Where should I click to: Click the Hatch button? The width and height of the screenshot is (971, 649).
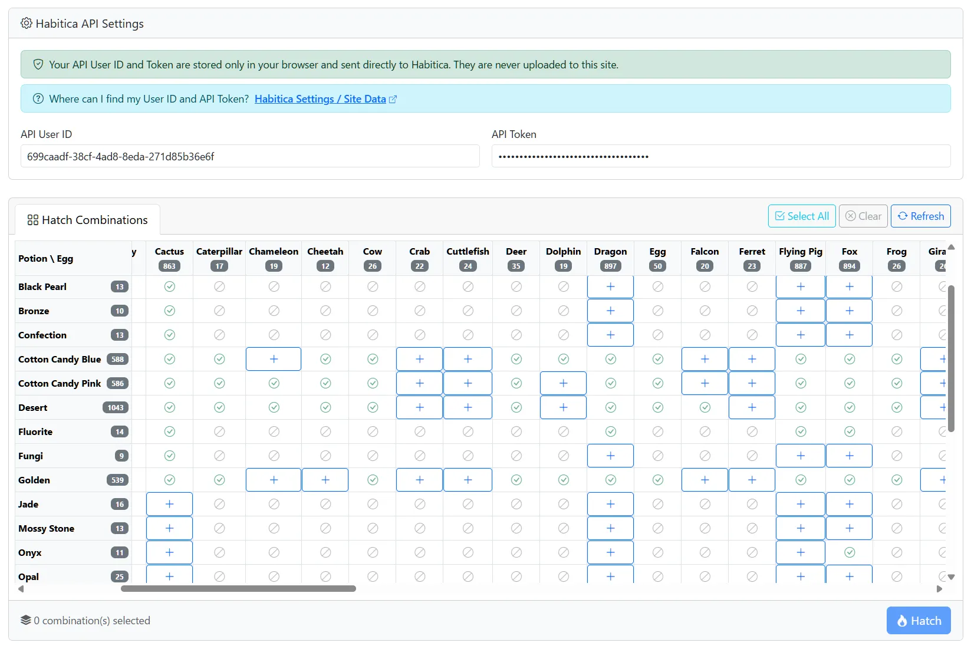click(919, 621)
